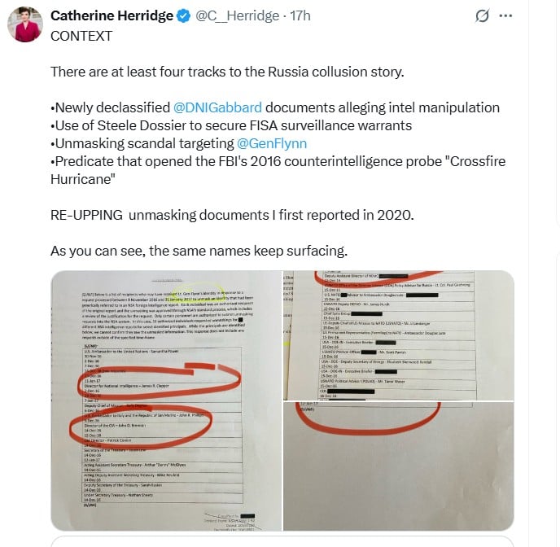This screenshot has width=560, height=547.
Task: Click the Steele Dossier FISA bullet line
Action: 231,125
